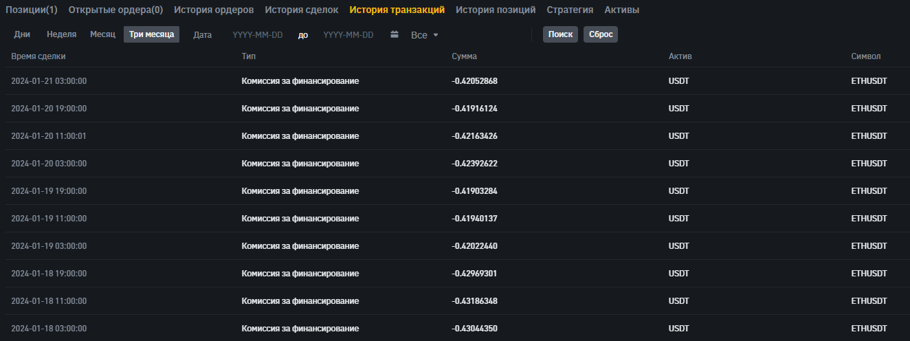Viewport: 910px width, 341px height.
Task: Click USDT in the -0.42969301 row
Action: 679,274
